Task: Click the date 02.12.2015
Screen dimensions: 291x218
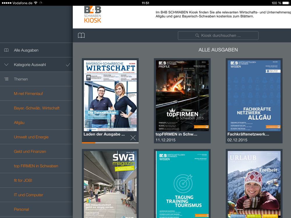Action: pyautogui.click(x=237, y=140)
